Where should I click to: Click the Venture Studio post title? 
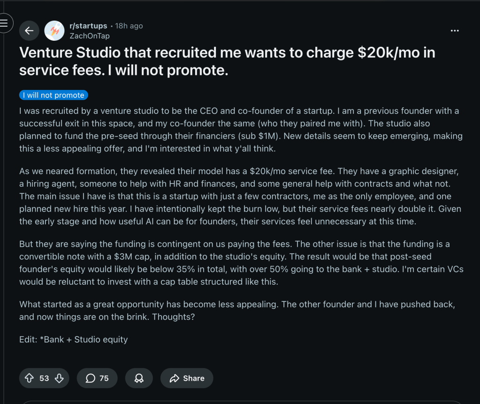pos(227,61)
